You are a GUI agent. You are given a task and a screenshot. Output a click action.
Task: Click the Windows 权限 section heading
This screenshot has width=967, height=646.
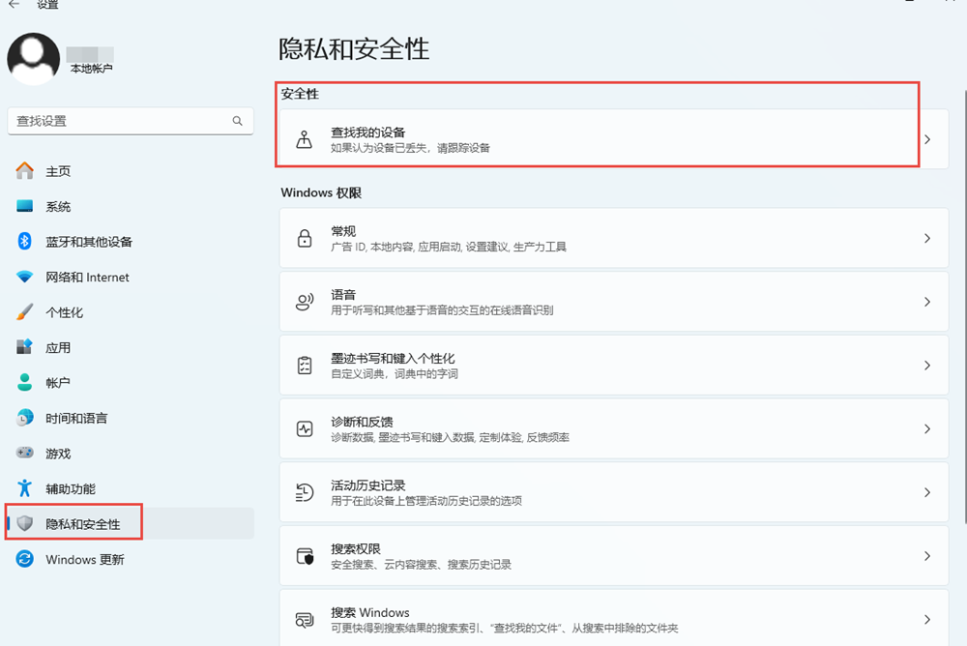[321, 192]
